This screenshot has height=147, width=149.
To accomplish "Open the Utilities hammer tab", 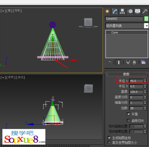I will (x=145, y=11).
